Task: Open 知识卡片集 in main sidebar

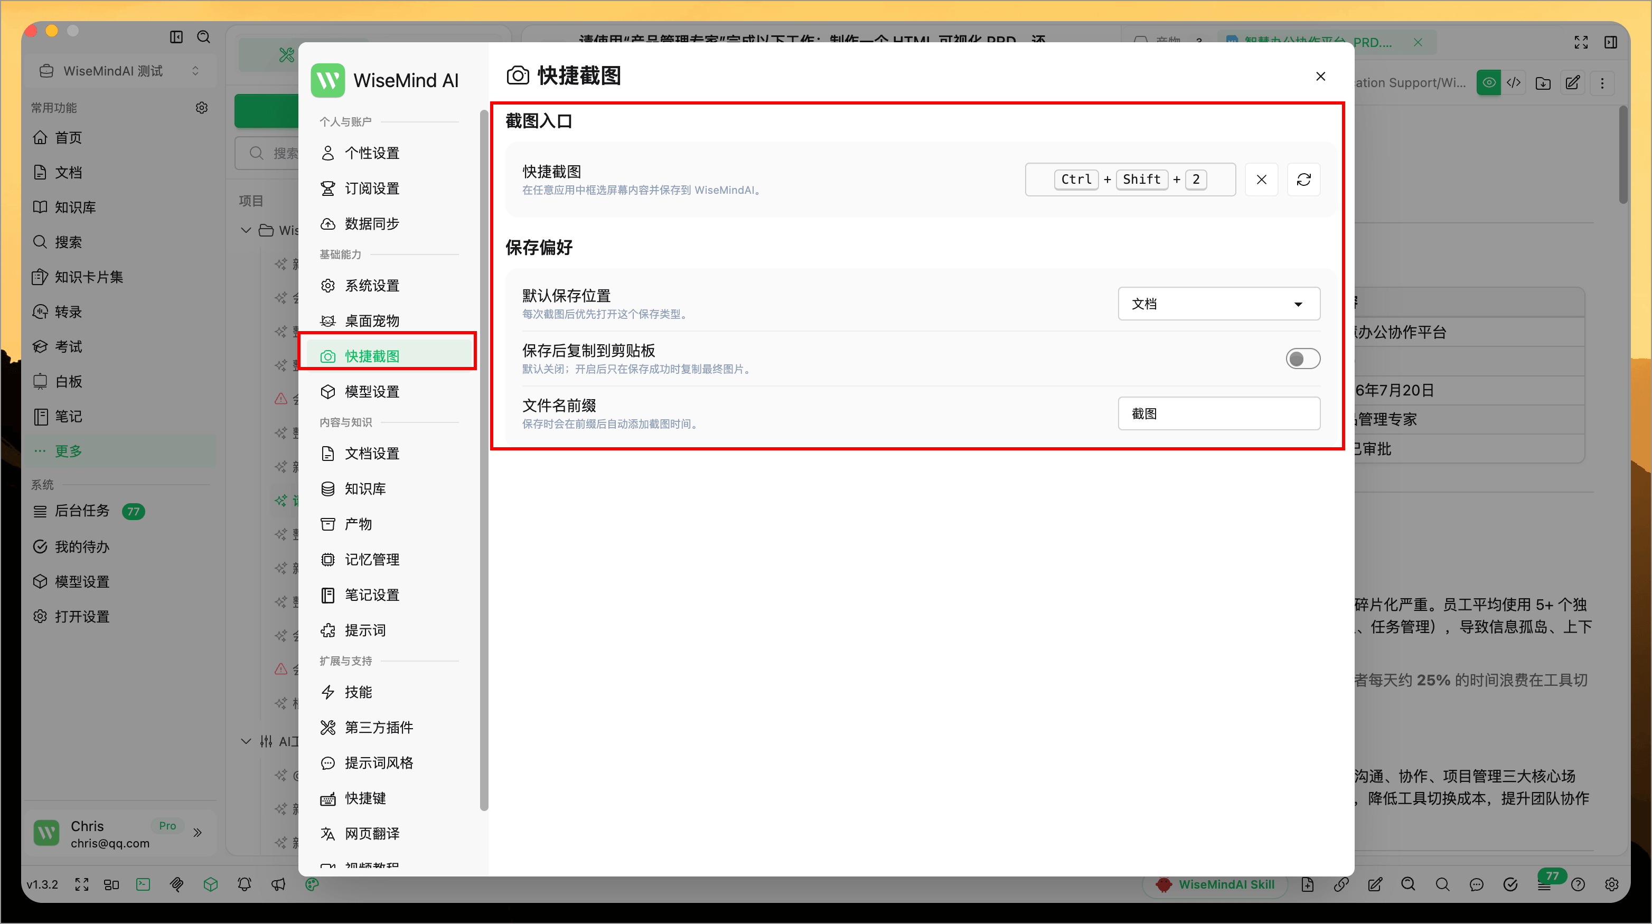Action: [120, 277]
